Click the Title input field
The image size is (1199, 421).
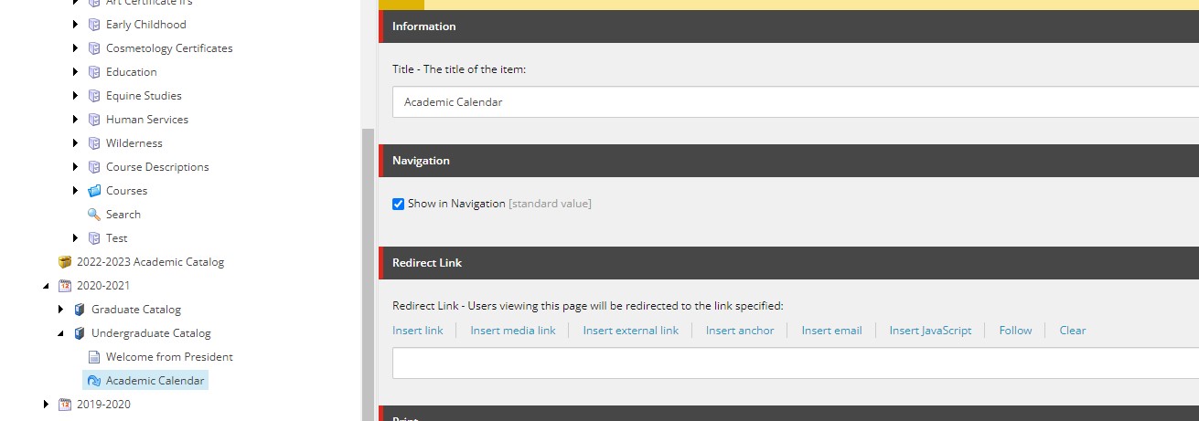click(796, 102)
